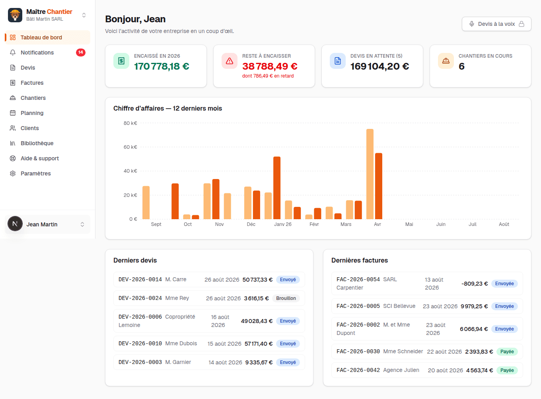Viewport: 541px width, 399px height.
Task: Click the 49 028,43 € amount for Copropriété Lemoine
Action: coord(257,321)
